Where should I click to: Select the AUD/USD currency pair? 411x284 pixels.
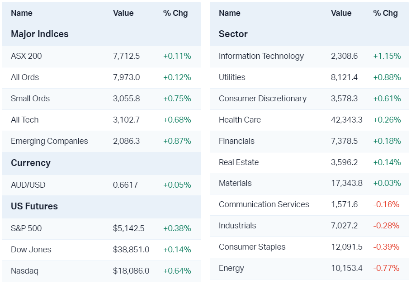pyautogui.click(x=28, y=185)
